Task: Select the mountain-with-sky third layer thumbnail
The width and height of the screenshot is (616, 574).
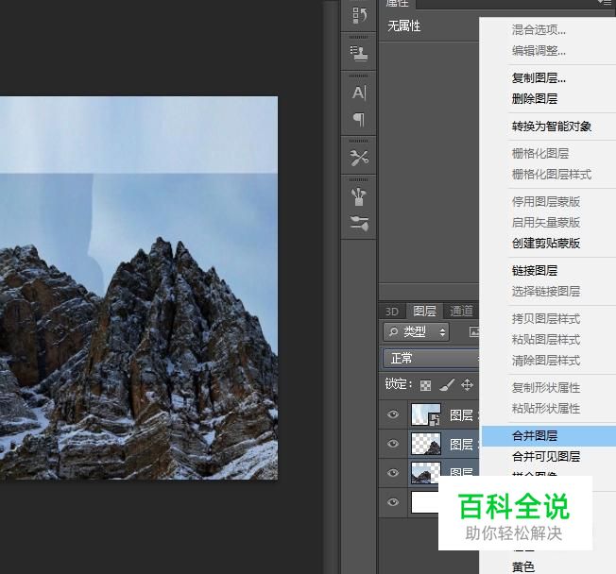Action: pyautogui.click(x=425, y=473)
